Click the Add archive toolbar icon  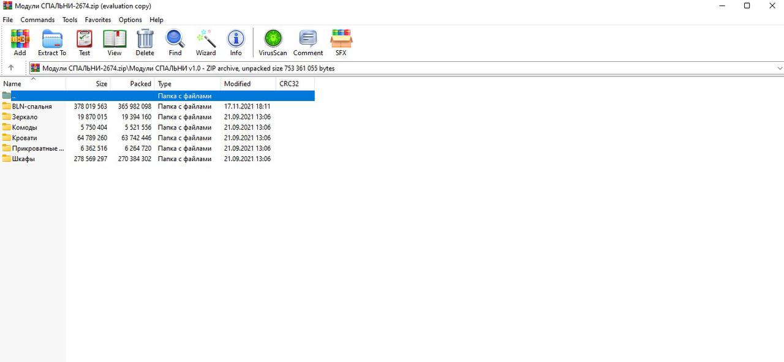coord(20,42)
